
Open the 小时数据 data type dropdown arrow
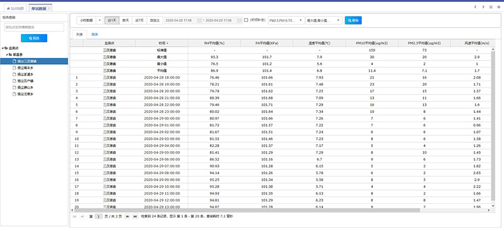click(100, 20)
